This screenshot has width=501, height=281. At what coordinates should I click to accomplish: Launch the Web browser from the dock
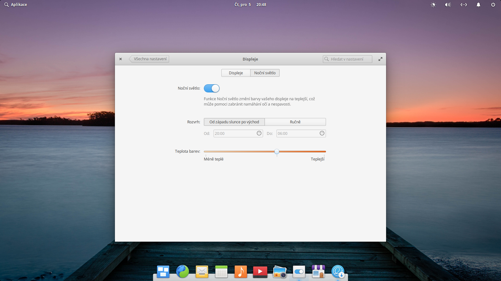tap(183, 272)
